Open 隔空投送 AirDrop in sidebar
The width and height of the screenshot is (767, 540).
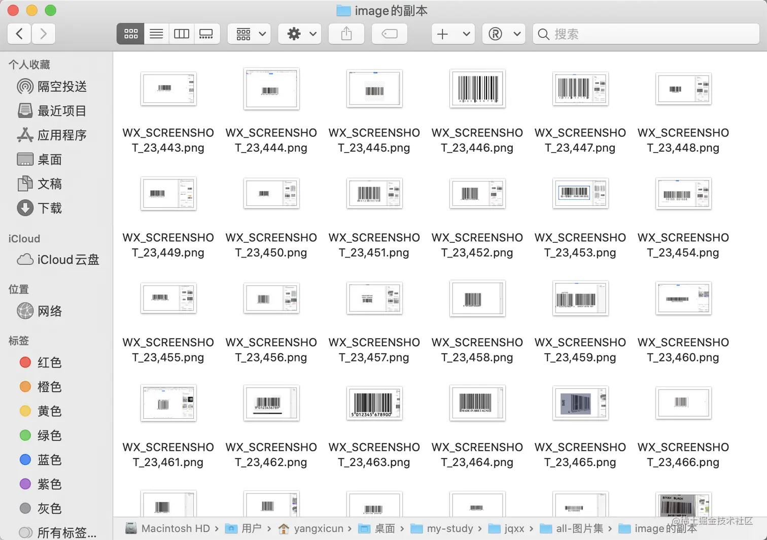(52, 87)
